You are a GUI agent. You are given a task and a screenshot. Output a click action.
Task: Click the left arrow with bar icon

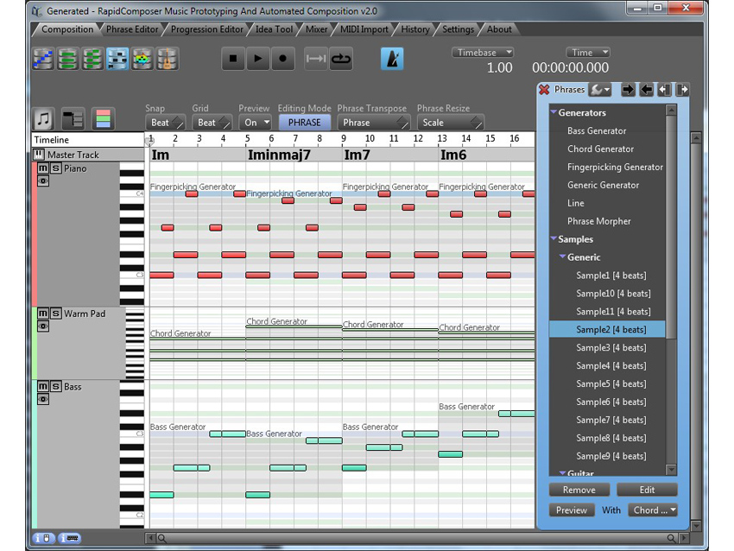pyautogui.click(x=664, y=90)
